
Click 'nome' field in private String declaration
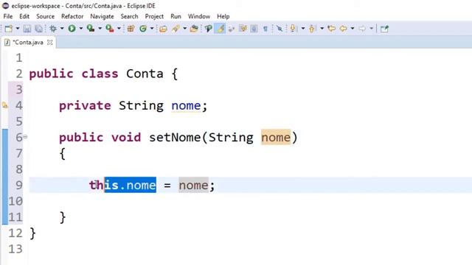pyautogui.click(x=186, y=105)
